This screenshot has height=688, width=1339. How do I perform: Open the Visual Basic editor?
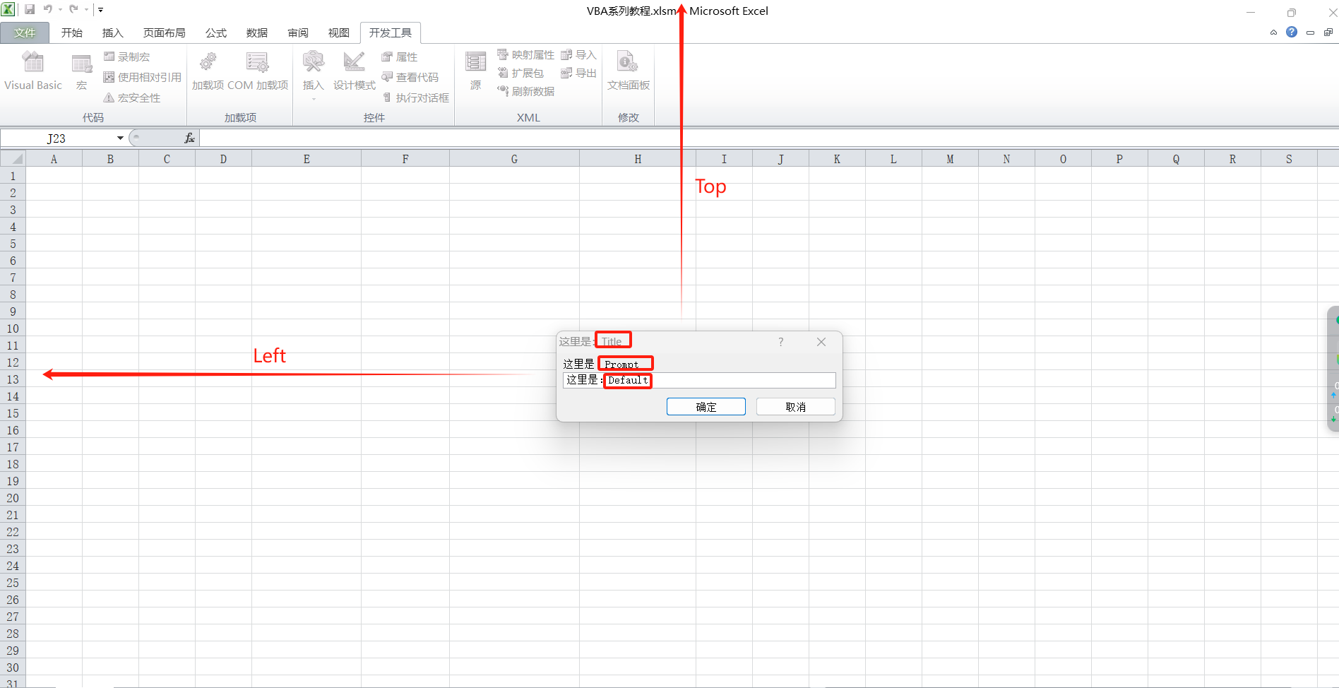[33, 71]
